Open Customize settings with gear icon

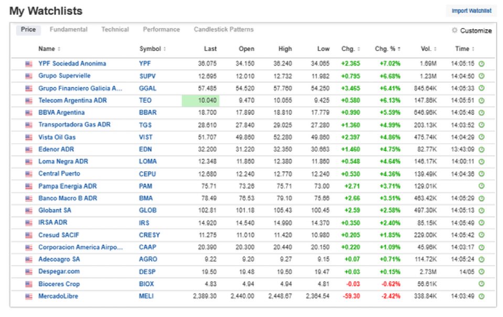472,30
